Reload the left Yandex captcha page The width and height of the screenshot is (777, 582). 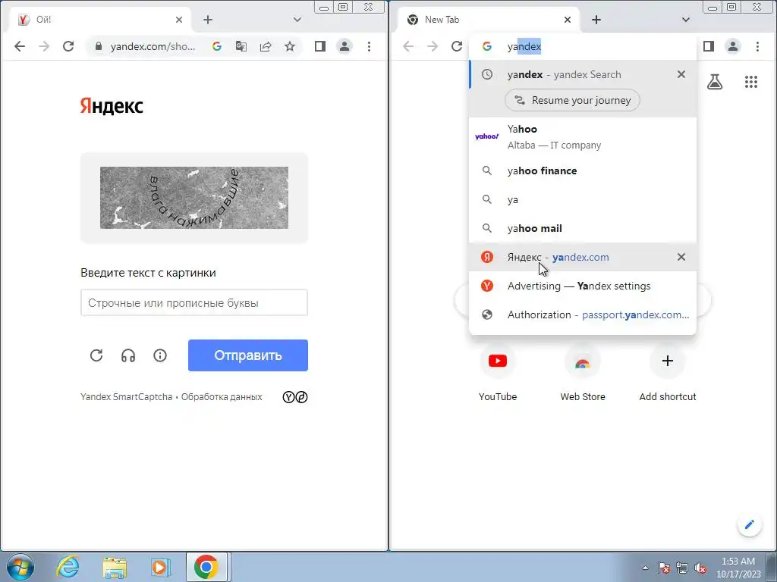point(68,46)
